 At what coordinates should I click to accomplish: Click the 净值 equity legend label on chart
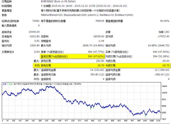pyautogui.click(x=10, y=84)
